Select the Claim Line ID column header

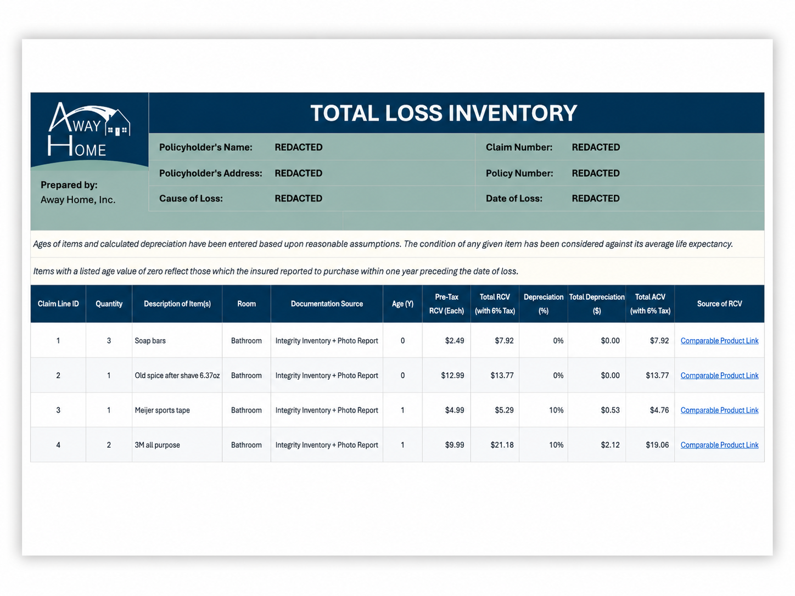58,303
